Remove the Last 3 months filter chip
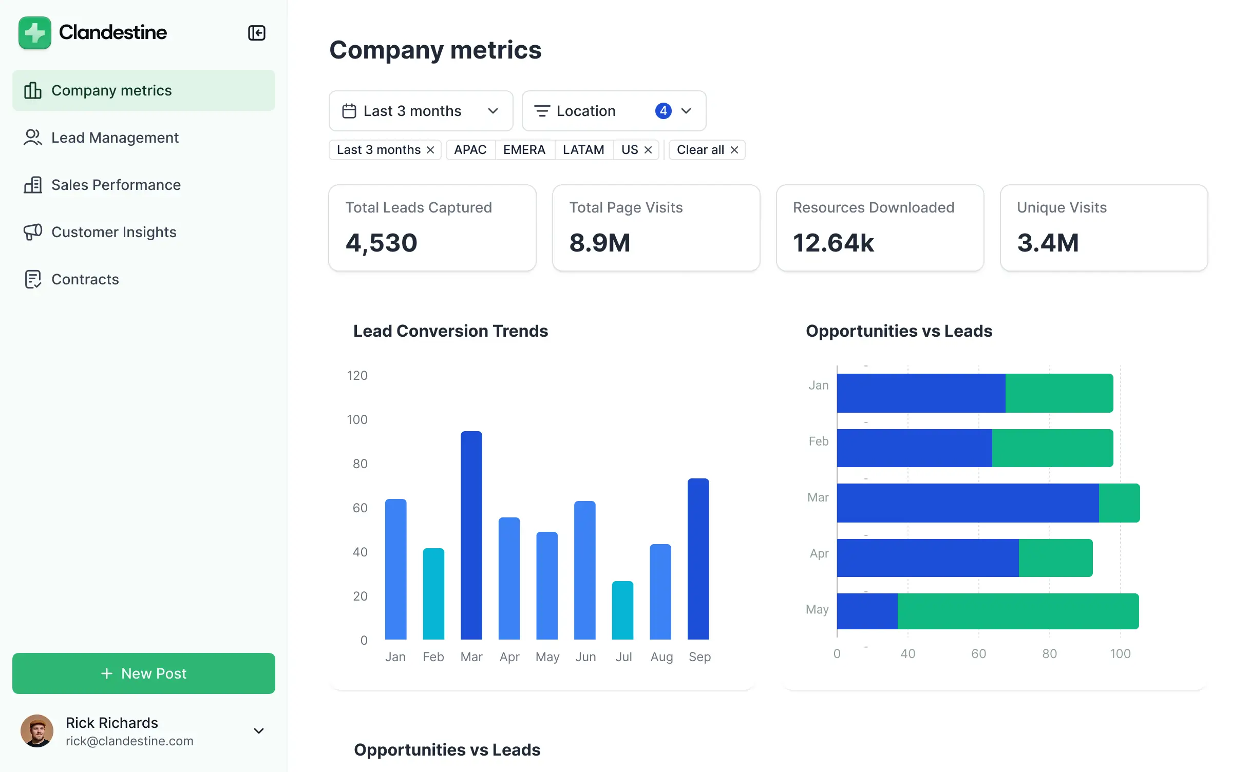The image size is (1249, 772). pyautogui.click(x=430, y=149)
